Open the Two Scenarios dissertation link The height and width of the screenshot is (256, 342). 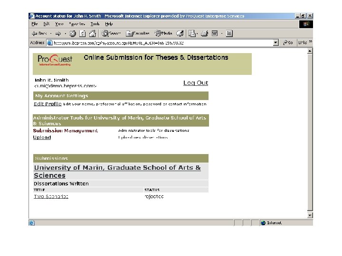click(x=51, y=196)
